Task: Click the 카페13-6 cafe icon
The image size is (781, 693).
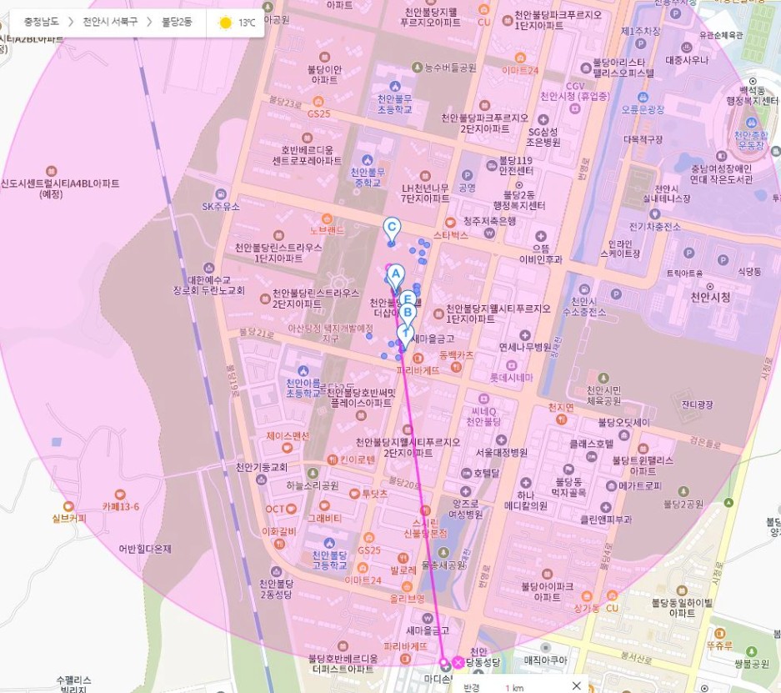Action: (119, 495)
